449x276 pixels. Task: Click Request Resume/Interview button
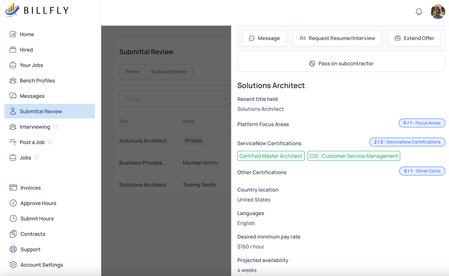(337, 38)
